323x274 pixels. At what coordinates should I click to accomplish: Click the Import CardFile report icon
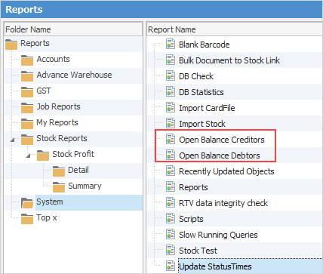[171, 108]
